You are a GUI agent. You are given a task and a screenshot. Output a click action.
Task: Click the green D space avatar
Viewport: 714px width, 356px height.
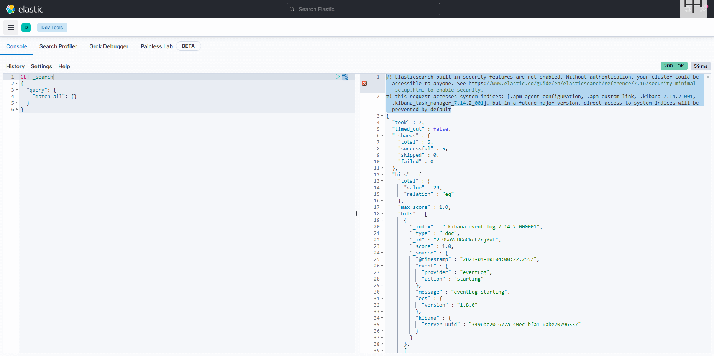click(x=26, y=28)
